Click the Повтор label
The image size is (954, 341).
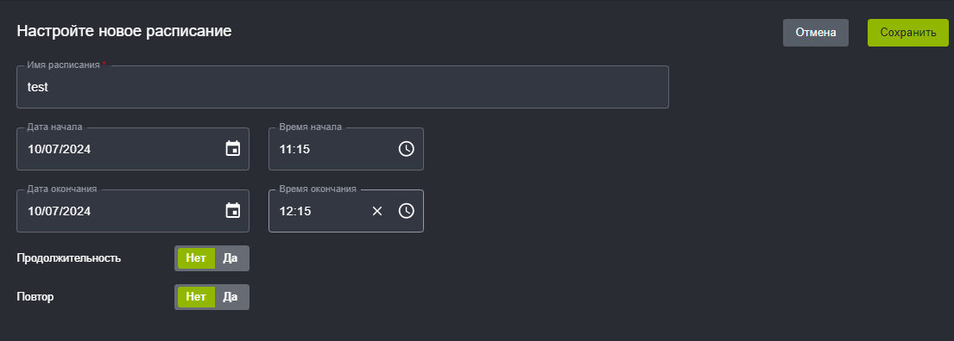(35, 297)
